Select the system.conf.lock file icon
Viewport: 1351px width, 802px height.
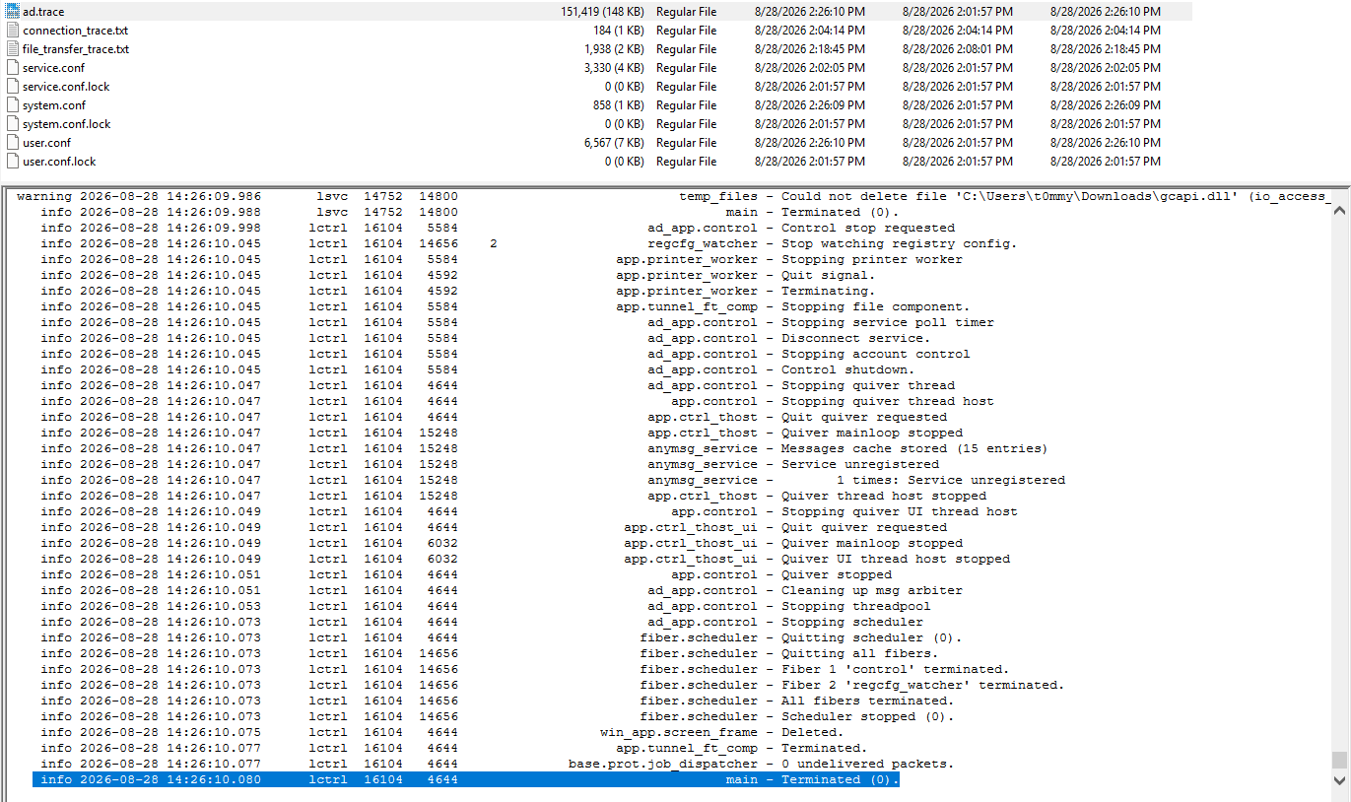coord(13,124)
